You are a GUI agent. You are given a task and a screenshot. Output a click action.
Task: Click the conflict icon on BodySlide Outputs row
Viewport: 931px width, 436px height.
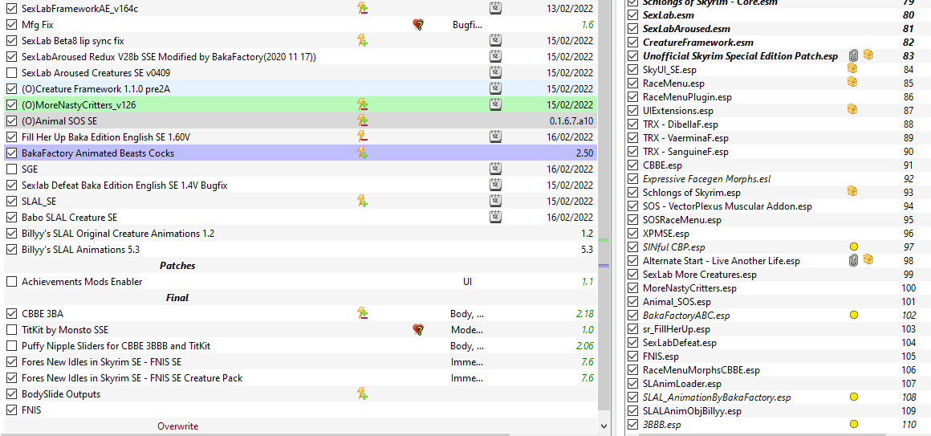tap(362, 393)
